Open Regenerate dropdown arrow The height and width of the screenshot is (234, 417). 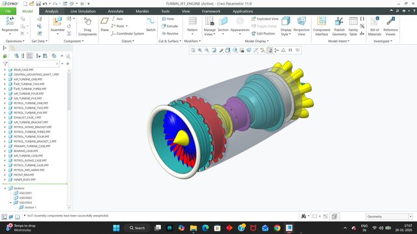tap(10, 34)
